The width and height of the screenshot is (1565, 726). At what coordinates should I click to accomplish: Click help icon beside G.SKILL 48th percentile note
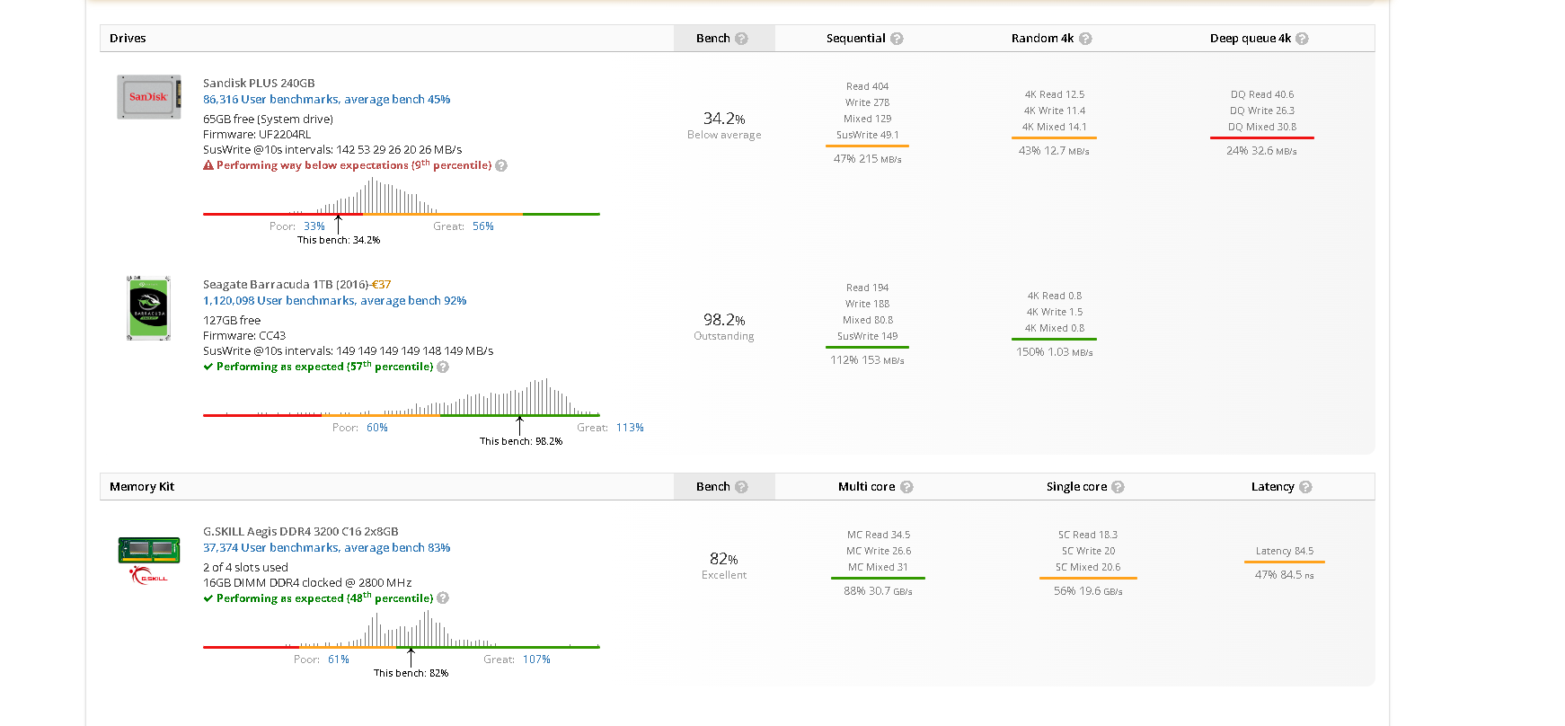[x=443, y=598]
